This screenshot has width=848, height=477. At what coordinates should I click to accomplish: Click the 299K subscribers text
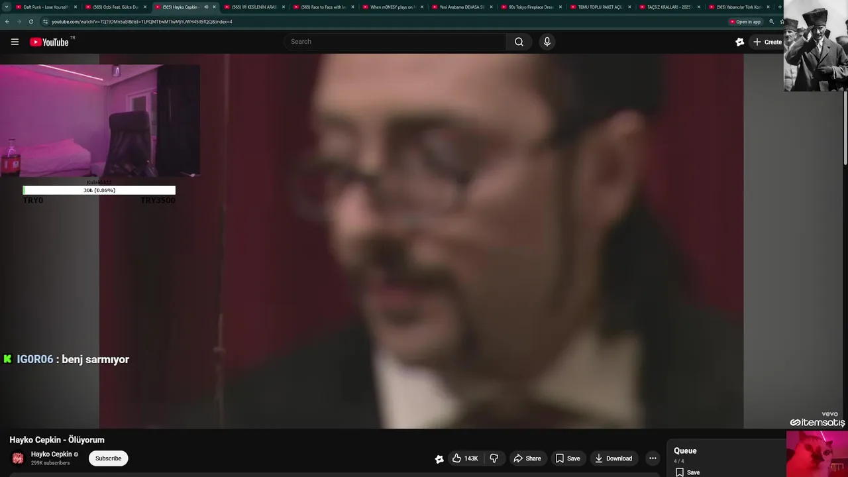(50, 463)
